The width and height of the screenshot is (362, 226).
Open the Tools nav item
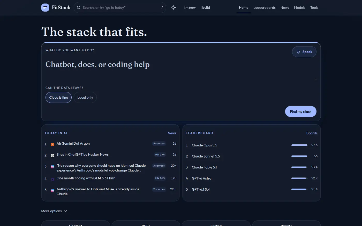pyautogui.click(x=314, y=7)
